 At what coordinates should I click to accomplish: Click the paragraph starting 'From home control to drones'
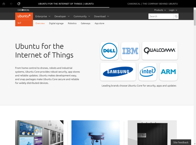coord(47,75)
